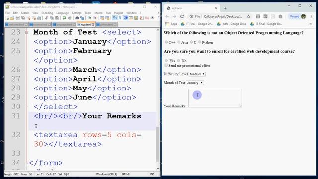This screenshot has height=179, width=318.
Task: Click the New file icon in Notepad++ toolbar
Action: click(7, 18)
